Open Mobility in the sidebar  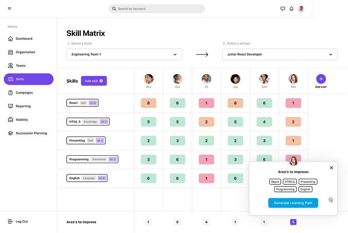pyautogui.click(x=22, y=120)
